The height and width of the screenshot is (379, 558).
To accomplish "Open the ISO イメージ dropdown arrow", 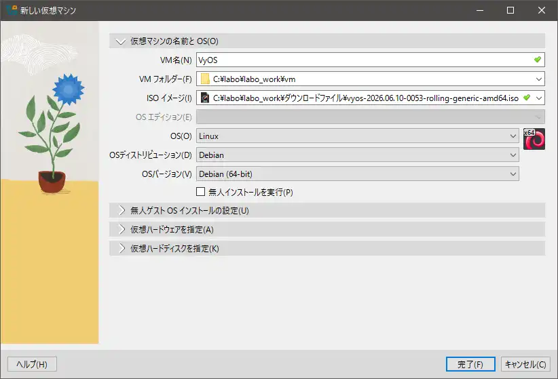I will (539, 98).
